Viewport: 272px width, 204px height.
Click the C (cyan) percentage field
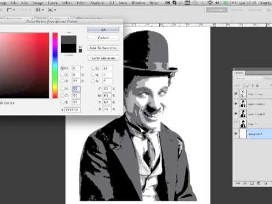click(x=107, y=88)
